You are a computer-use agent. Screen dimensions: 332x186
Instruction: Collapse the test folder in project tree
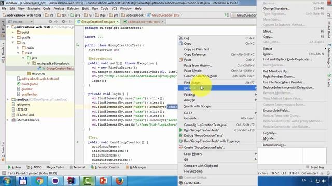[18, 53]
